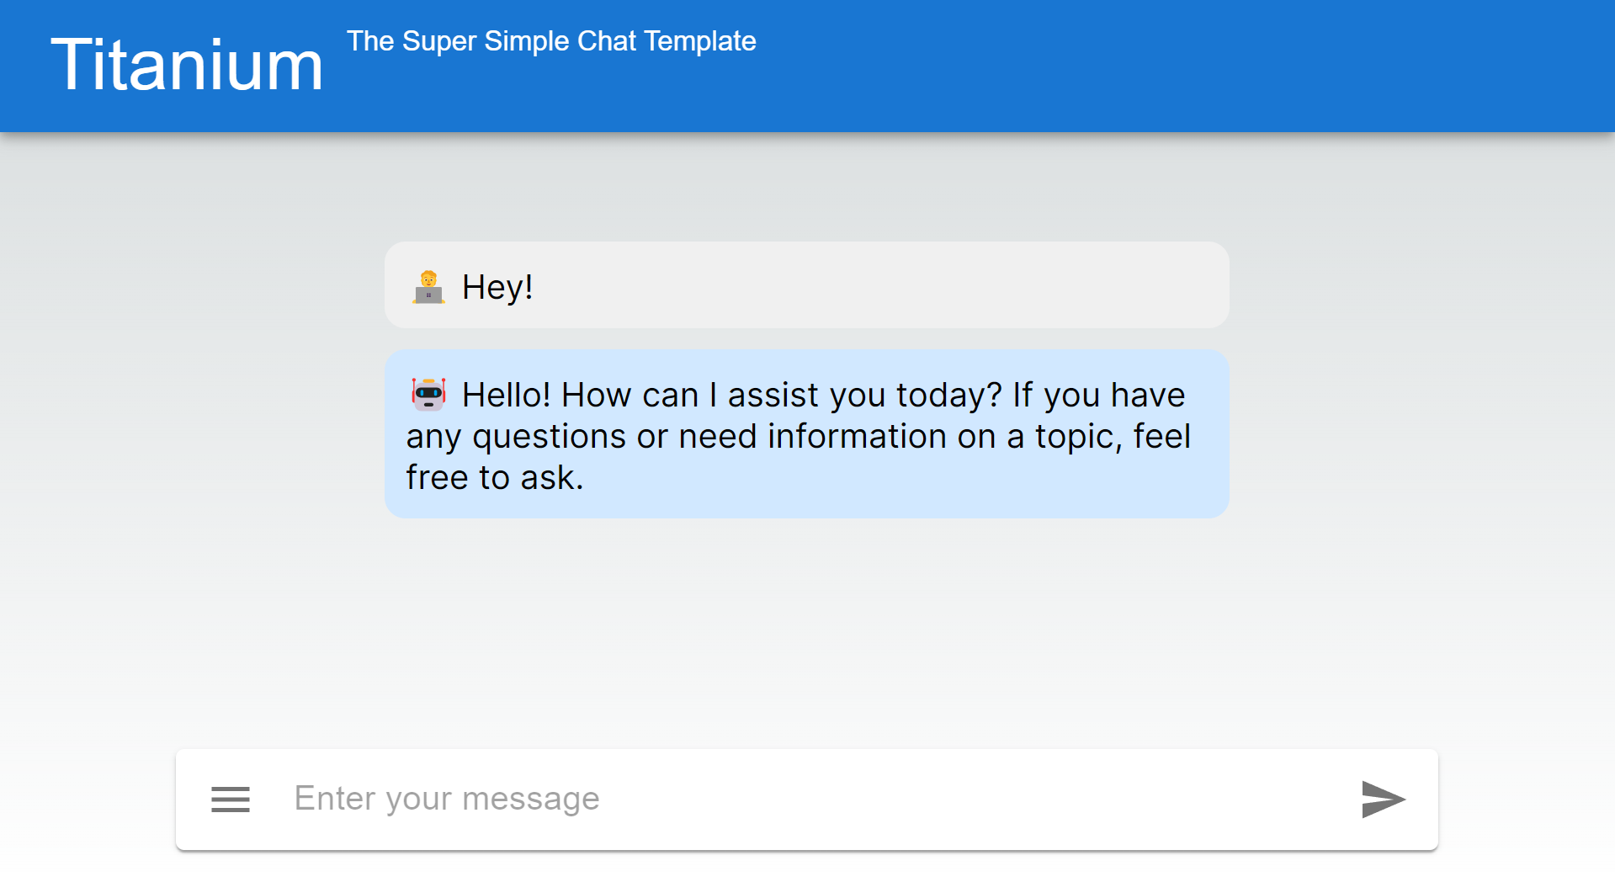The width and height of the screenshot is (1615, 882).
Task: Click the word "topic," in the assistant reply
Action: coord(1078,437)
